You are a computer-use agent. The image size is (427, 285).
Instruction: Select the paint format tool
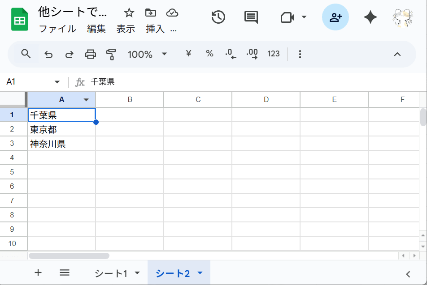(111, 54)
